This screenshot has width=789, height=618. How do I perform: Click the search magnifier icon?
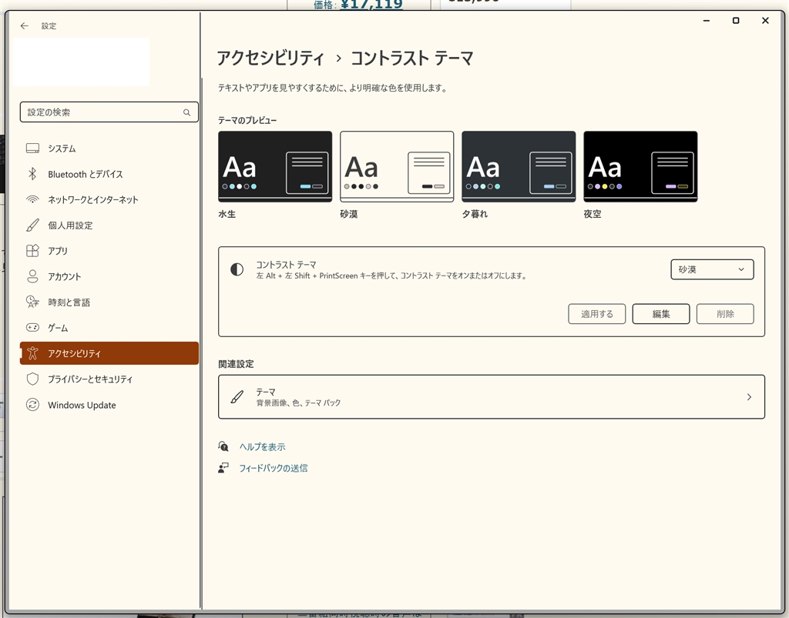pos(186,112)
